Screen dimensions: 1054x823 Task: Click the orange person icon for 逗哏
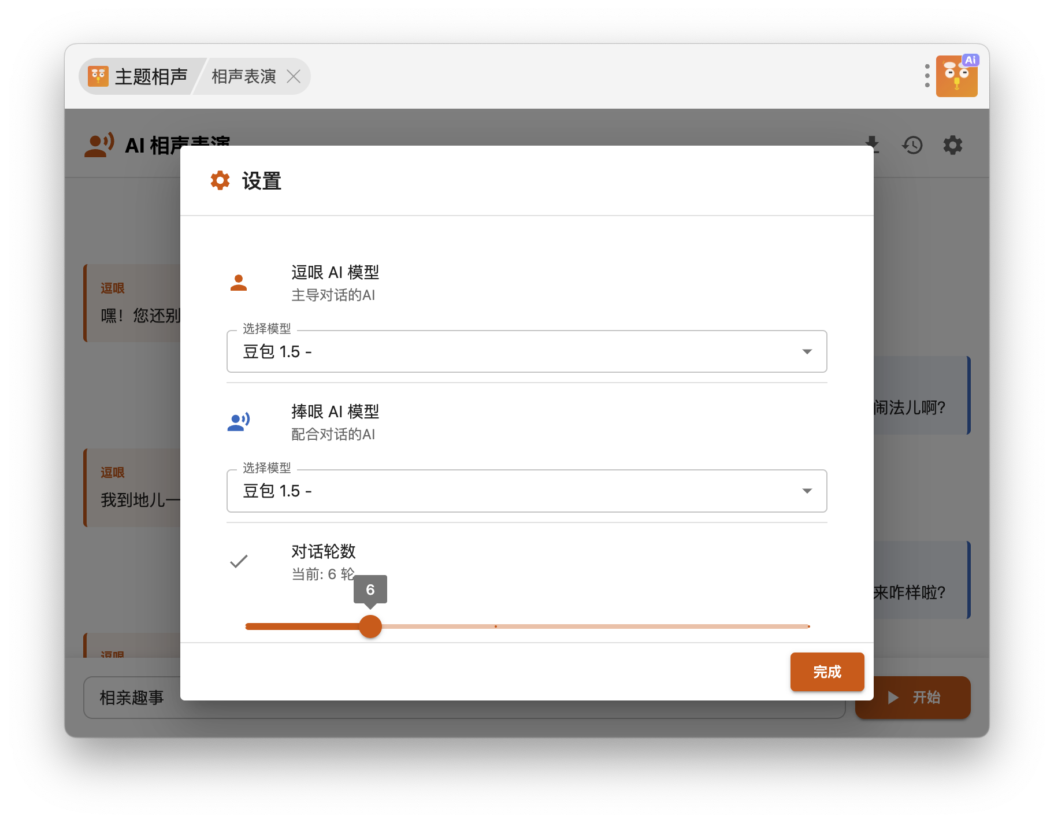pos(239,283)
